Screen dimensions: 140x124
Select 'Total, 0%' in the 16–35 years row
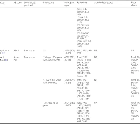coord(135,103)
